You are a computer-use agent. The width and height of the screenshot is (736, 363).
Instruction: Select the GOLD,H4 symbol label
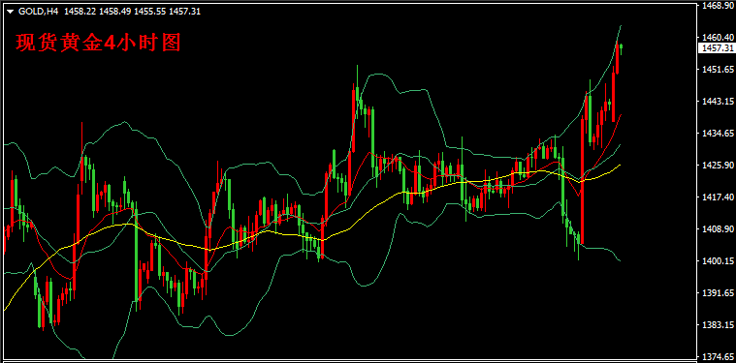[39, 12]
